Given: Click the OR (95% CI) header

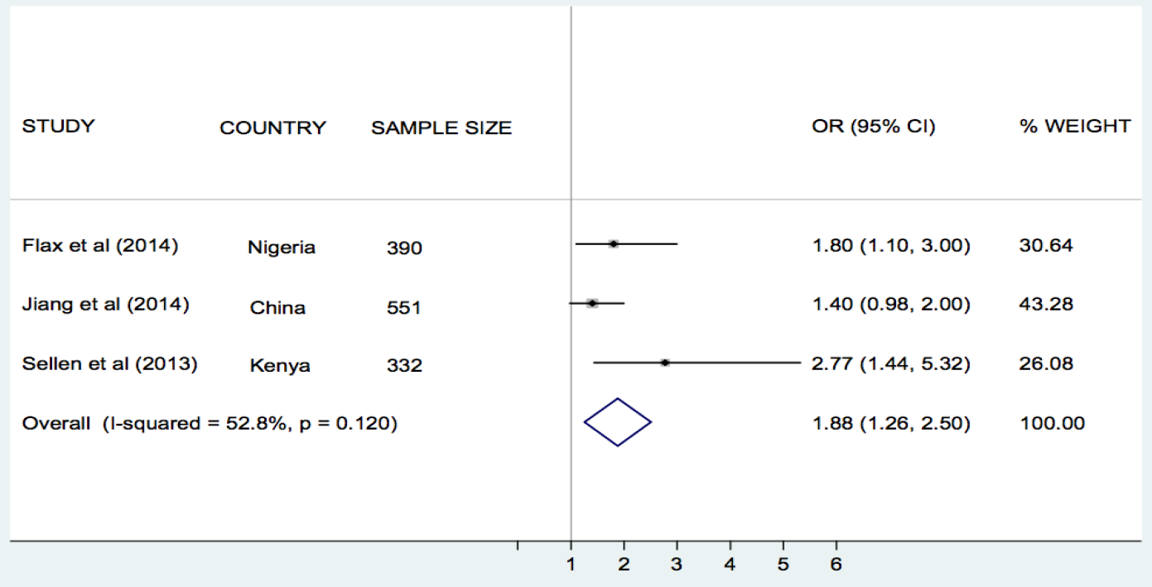Looking at the screenshot, I should point(874,127).
